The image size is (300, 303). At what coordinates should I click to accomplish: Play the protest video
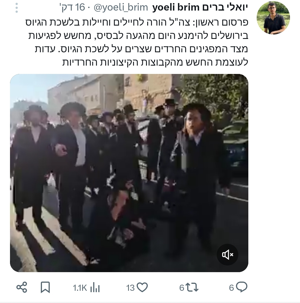point(129,173)
